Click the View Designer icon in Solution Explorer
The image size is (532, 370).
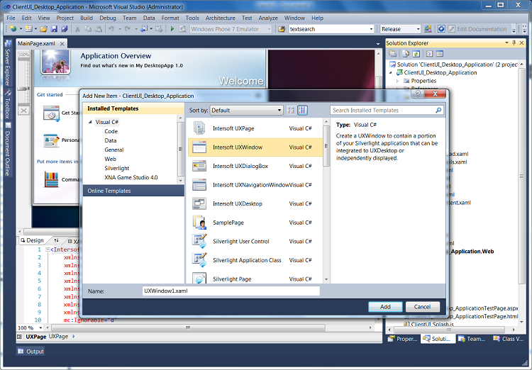click(x=440, y=54)
